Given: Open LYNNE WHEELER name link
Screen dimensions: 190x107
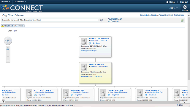Looking at the screenshot, I should coord(115,90).
